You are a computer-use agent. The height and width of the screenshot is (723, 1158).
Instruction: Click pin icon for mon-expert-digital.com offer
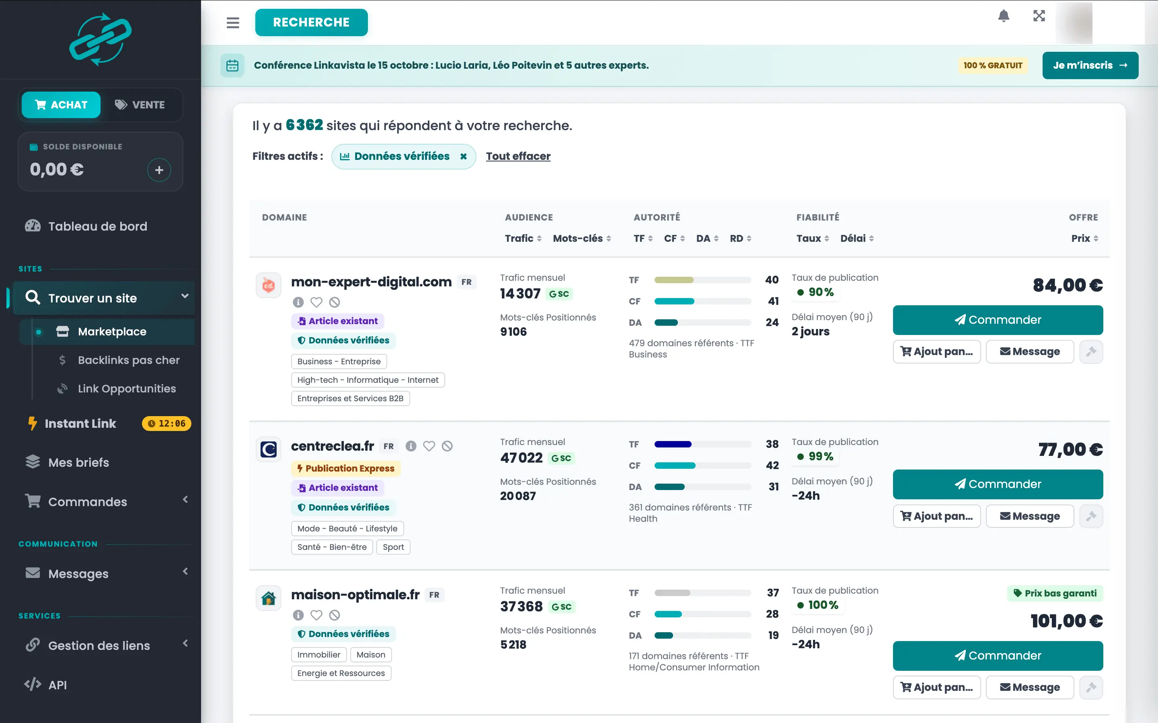point(1091,351)
